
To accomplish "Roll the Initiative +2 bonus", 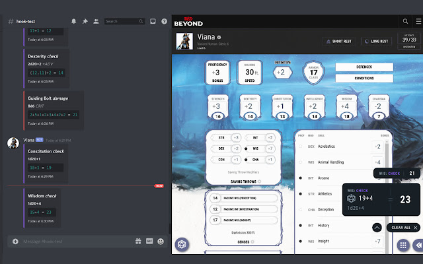I will (282, 72).
